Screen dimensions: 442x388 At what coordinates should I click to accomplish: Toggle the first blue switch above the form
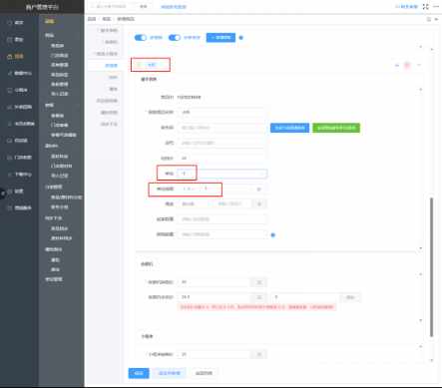point(140,38)
